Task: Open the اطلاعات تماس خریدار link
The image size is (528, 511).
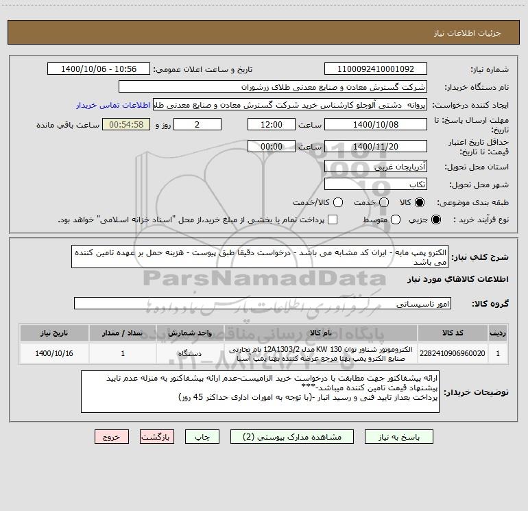Action: point(113,105)
